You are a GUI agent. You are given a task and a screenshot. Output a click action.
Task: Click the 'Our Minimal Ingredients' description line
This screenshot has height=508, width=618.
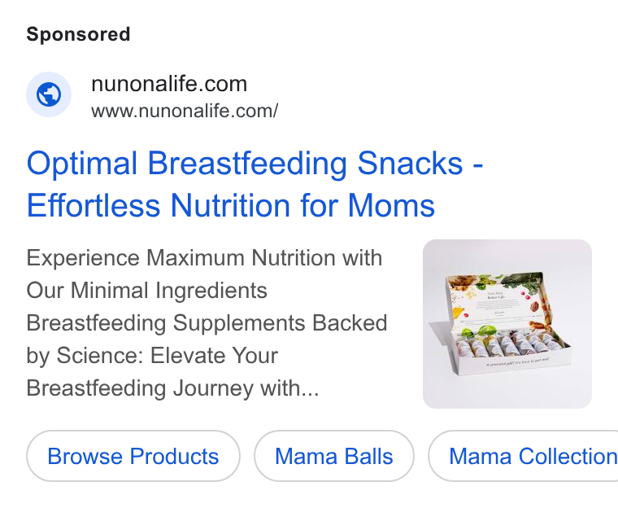click(x=146, y=291)
